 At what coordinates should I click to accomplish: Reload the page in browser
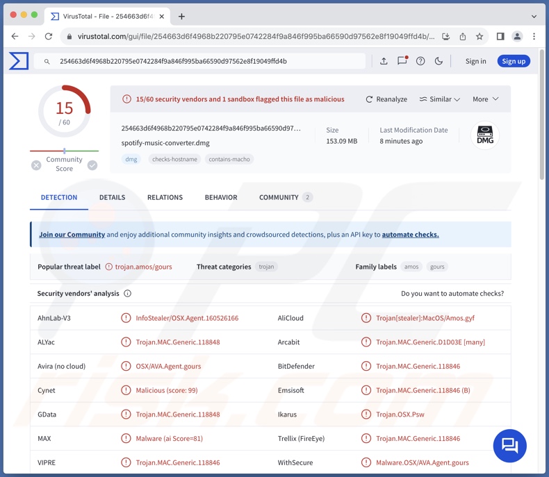(49, 36)
